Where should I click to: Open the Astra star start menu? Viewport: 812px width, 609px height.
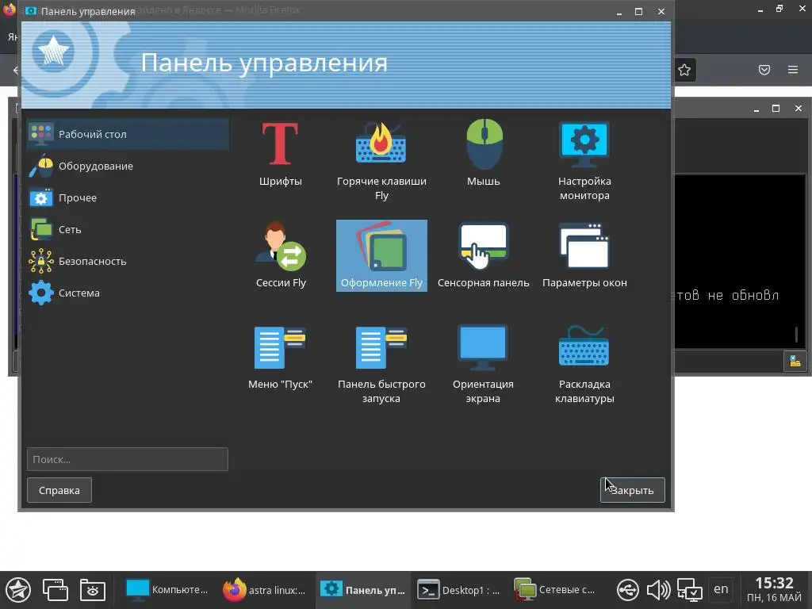click(18, 590)
